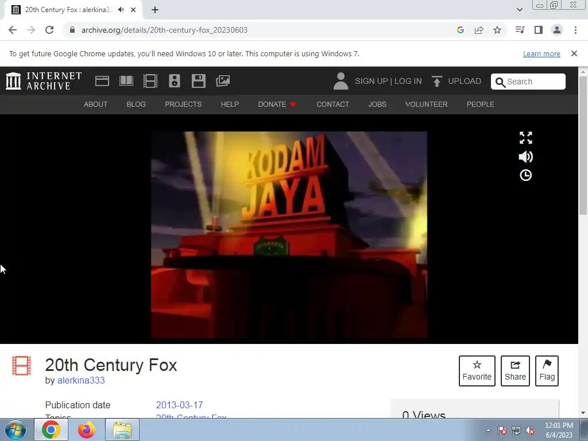Mute the tab using the tab audio icon
The image size is (588, 441).
click(x=121, y=10)
